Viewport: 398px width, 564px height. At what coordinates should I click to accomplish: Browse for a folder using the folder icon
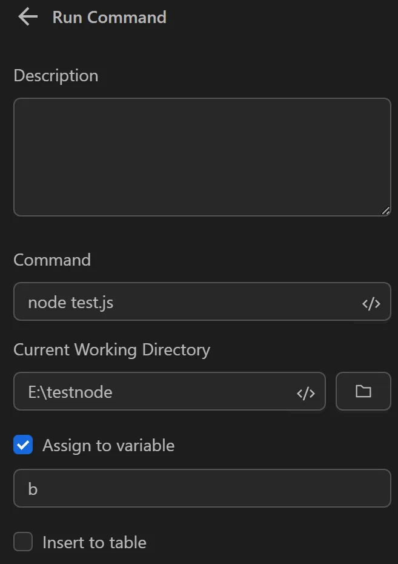(363, 392)
